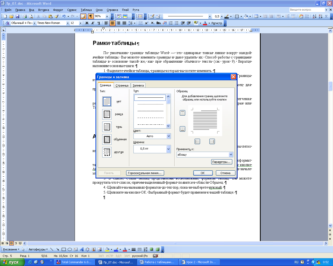This screenshot has width=333, height=266.
Task: Toggle bottom border button in preview
Action: [x=183, y=129]
